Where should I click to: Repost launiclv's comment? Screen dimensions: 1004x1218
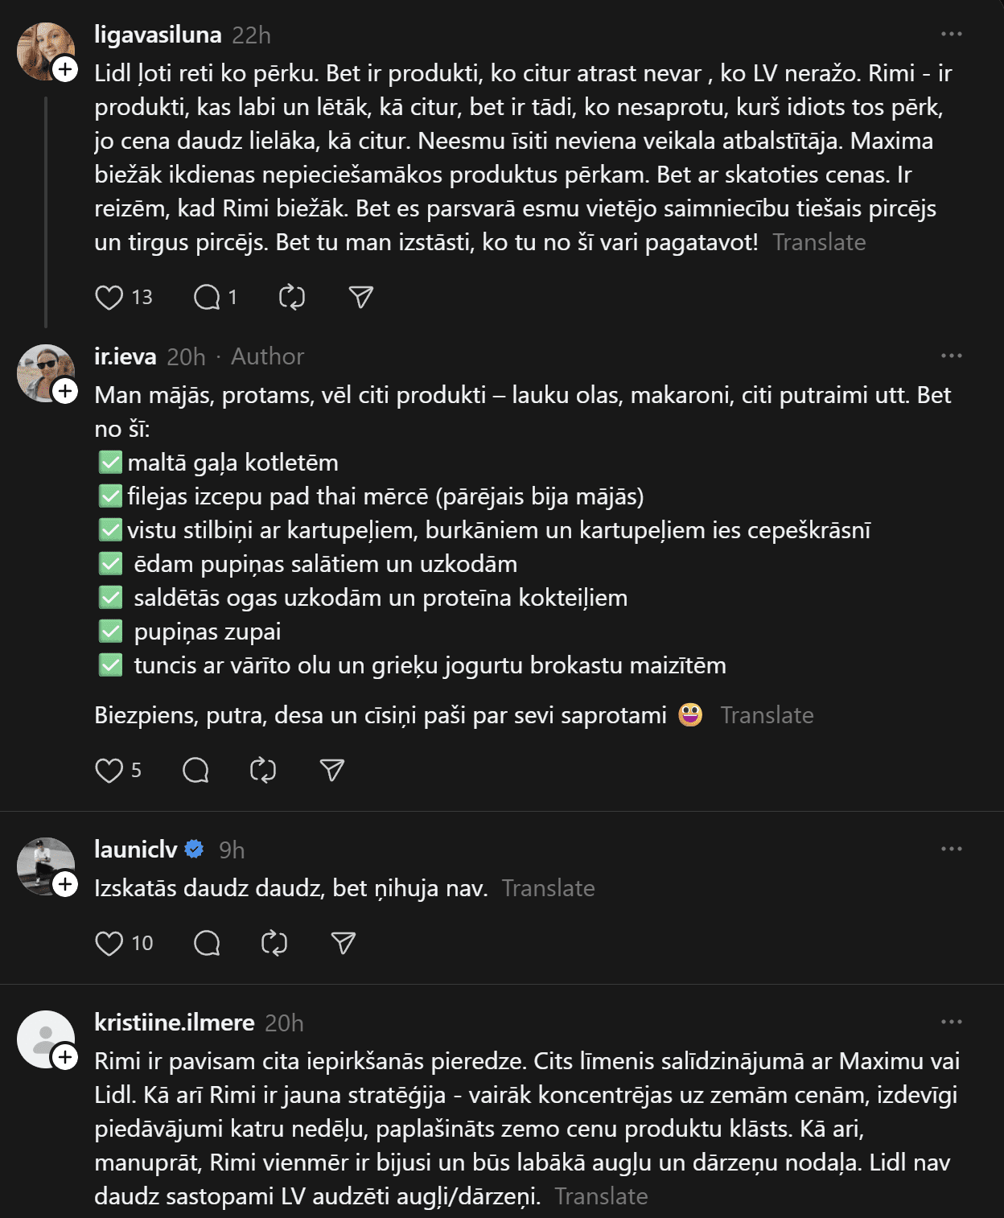click(x=274, y=943)
